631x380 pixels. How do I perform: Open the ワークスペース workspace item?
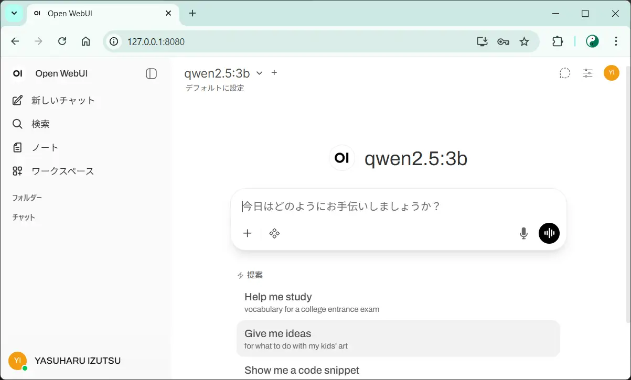click(53, 171)
